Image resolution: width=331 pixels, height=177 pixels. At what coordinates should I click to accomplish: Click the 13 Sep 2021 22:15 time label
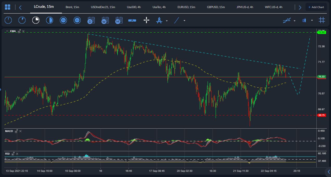pyautogui.click(x=17, y=171)
